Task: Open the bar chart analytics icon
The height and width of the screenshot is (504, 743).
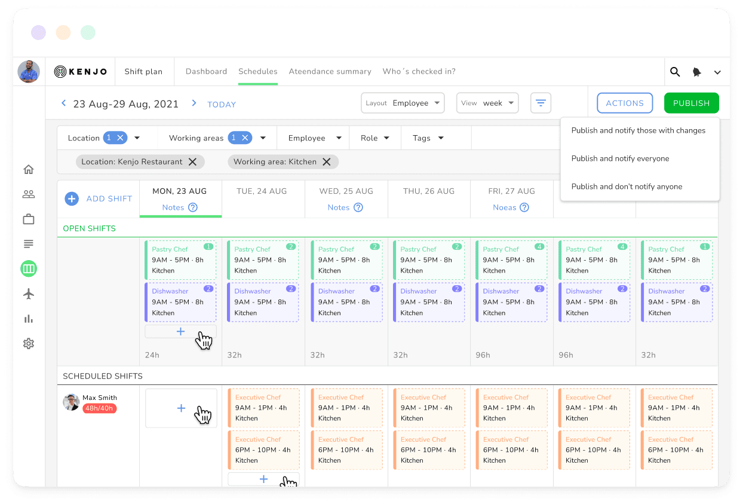Action: click(29, 319)
